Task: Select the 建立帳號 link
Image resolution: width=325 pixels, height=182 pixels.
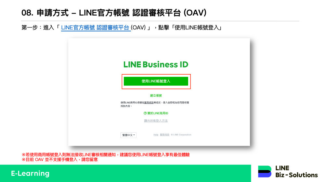Action: click(x=156, y=96)
